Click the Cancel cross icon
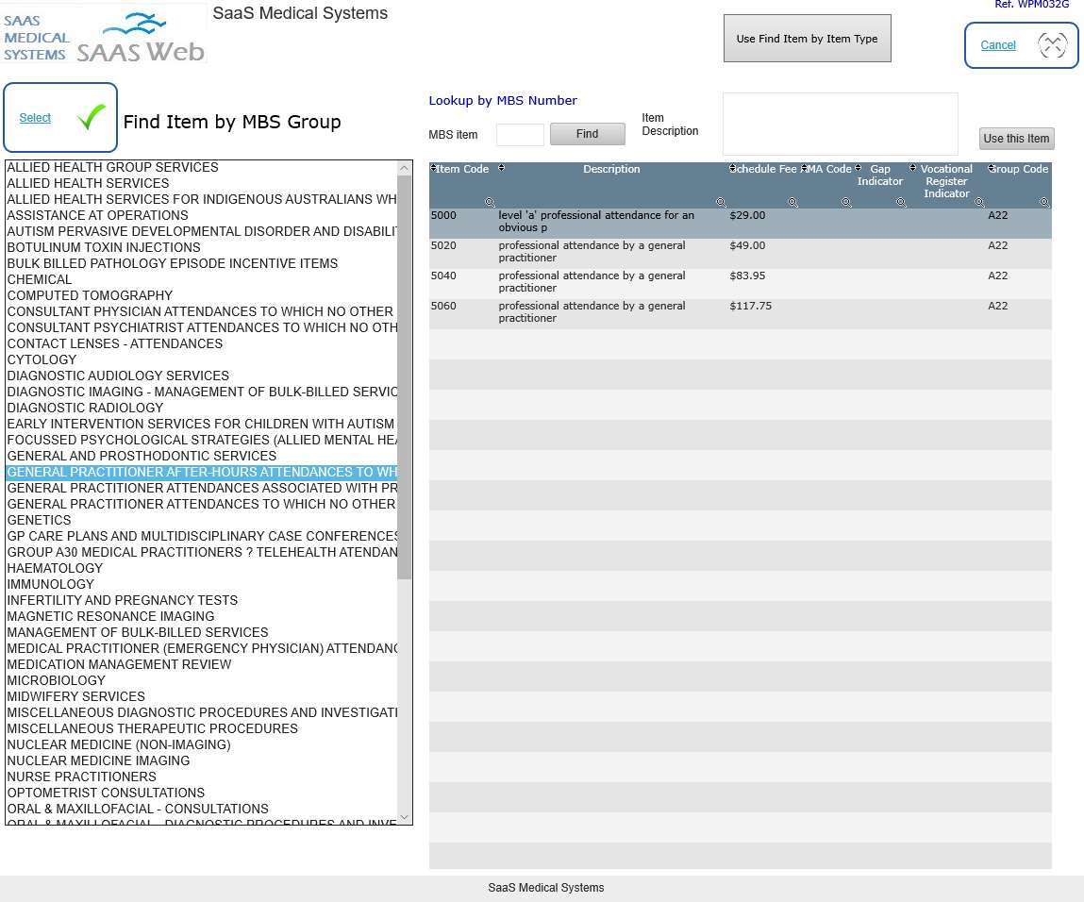 (1052, 45)
